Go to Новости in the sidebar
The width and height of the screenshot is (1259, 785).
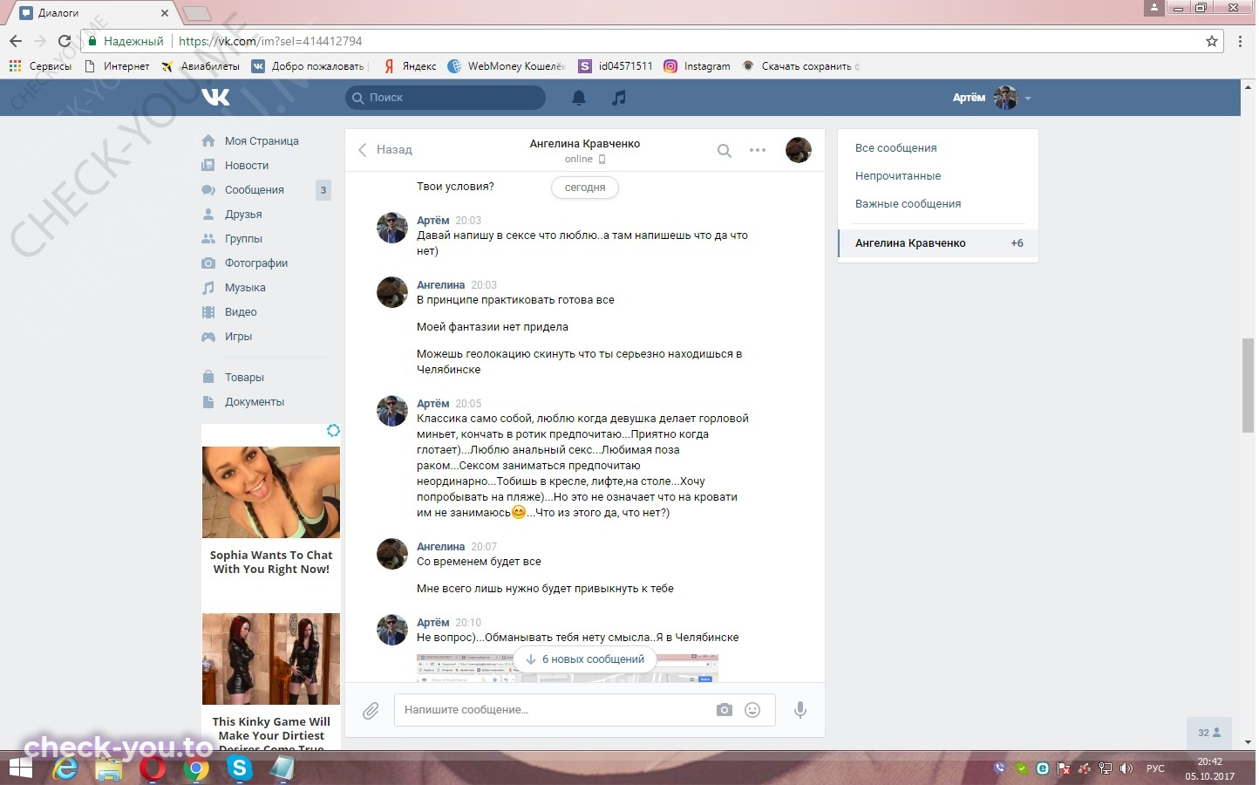[x=247, y=166]
